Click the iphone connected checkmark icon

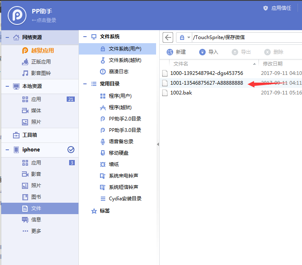[71, 150]
